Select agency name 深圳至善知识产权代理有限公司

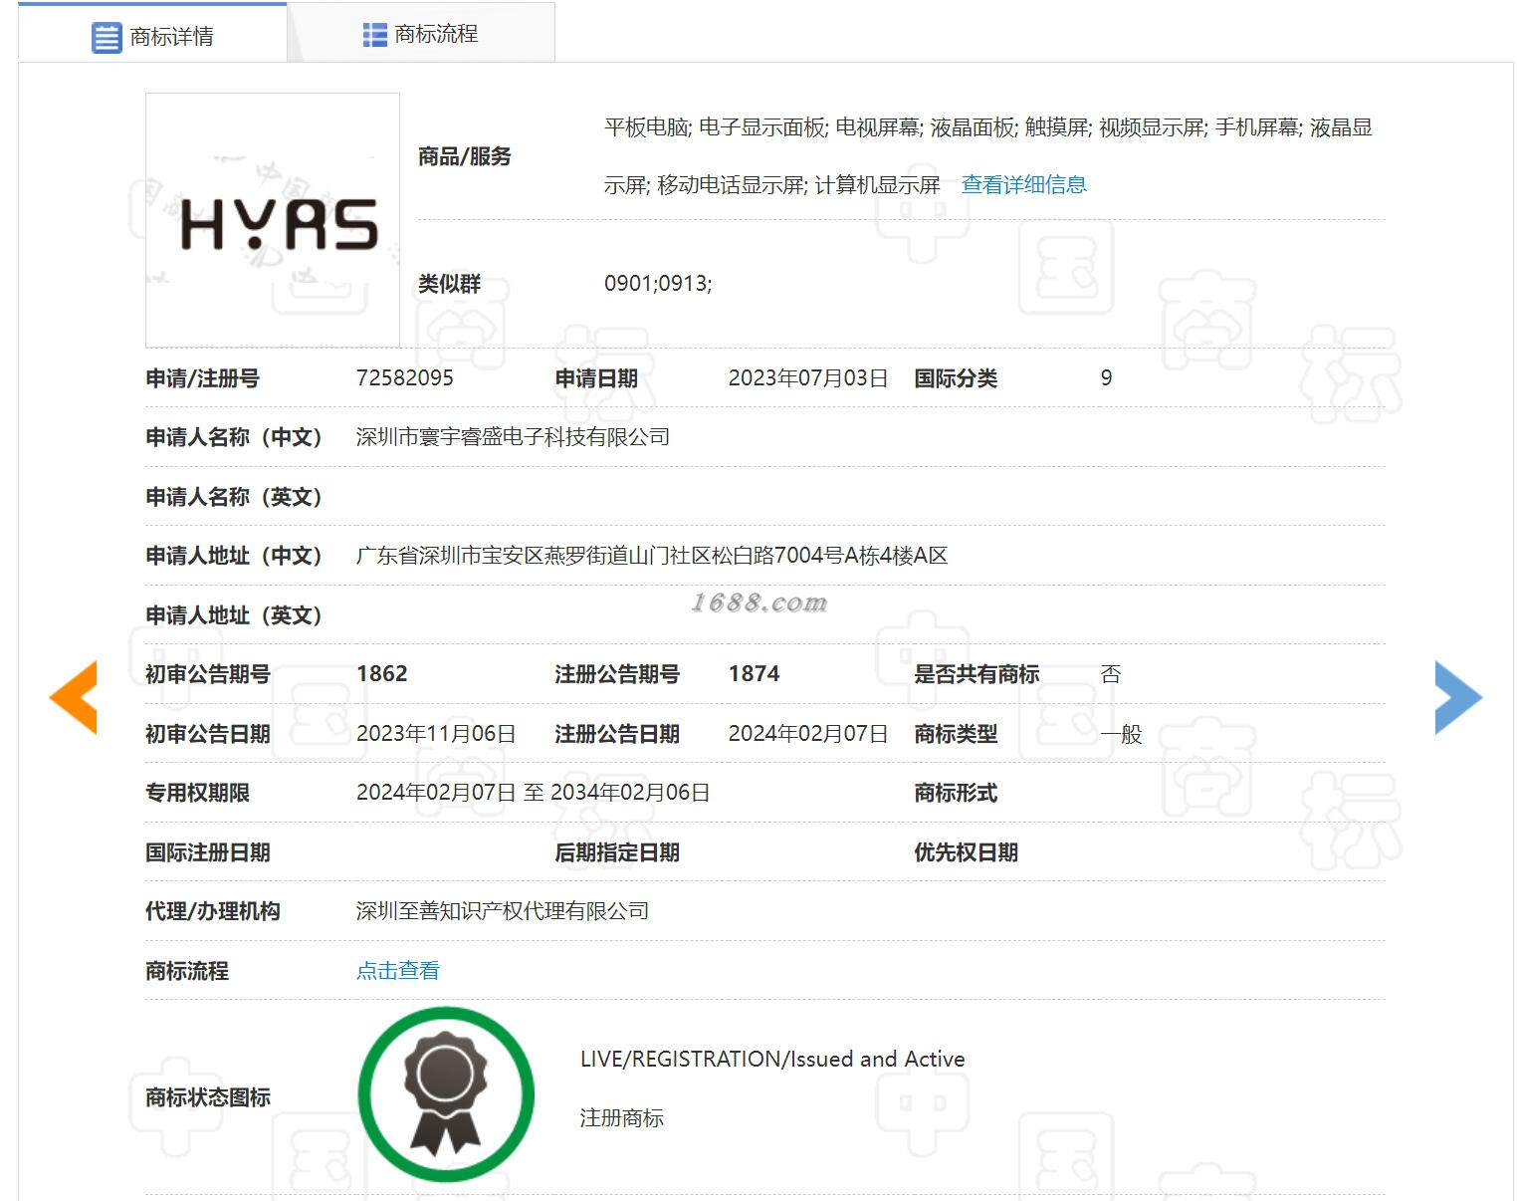502,911
